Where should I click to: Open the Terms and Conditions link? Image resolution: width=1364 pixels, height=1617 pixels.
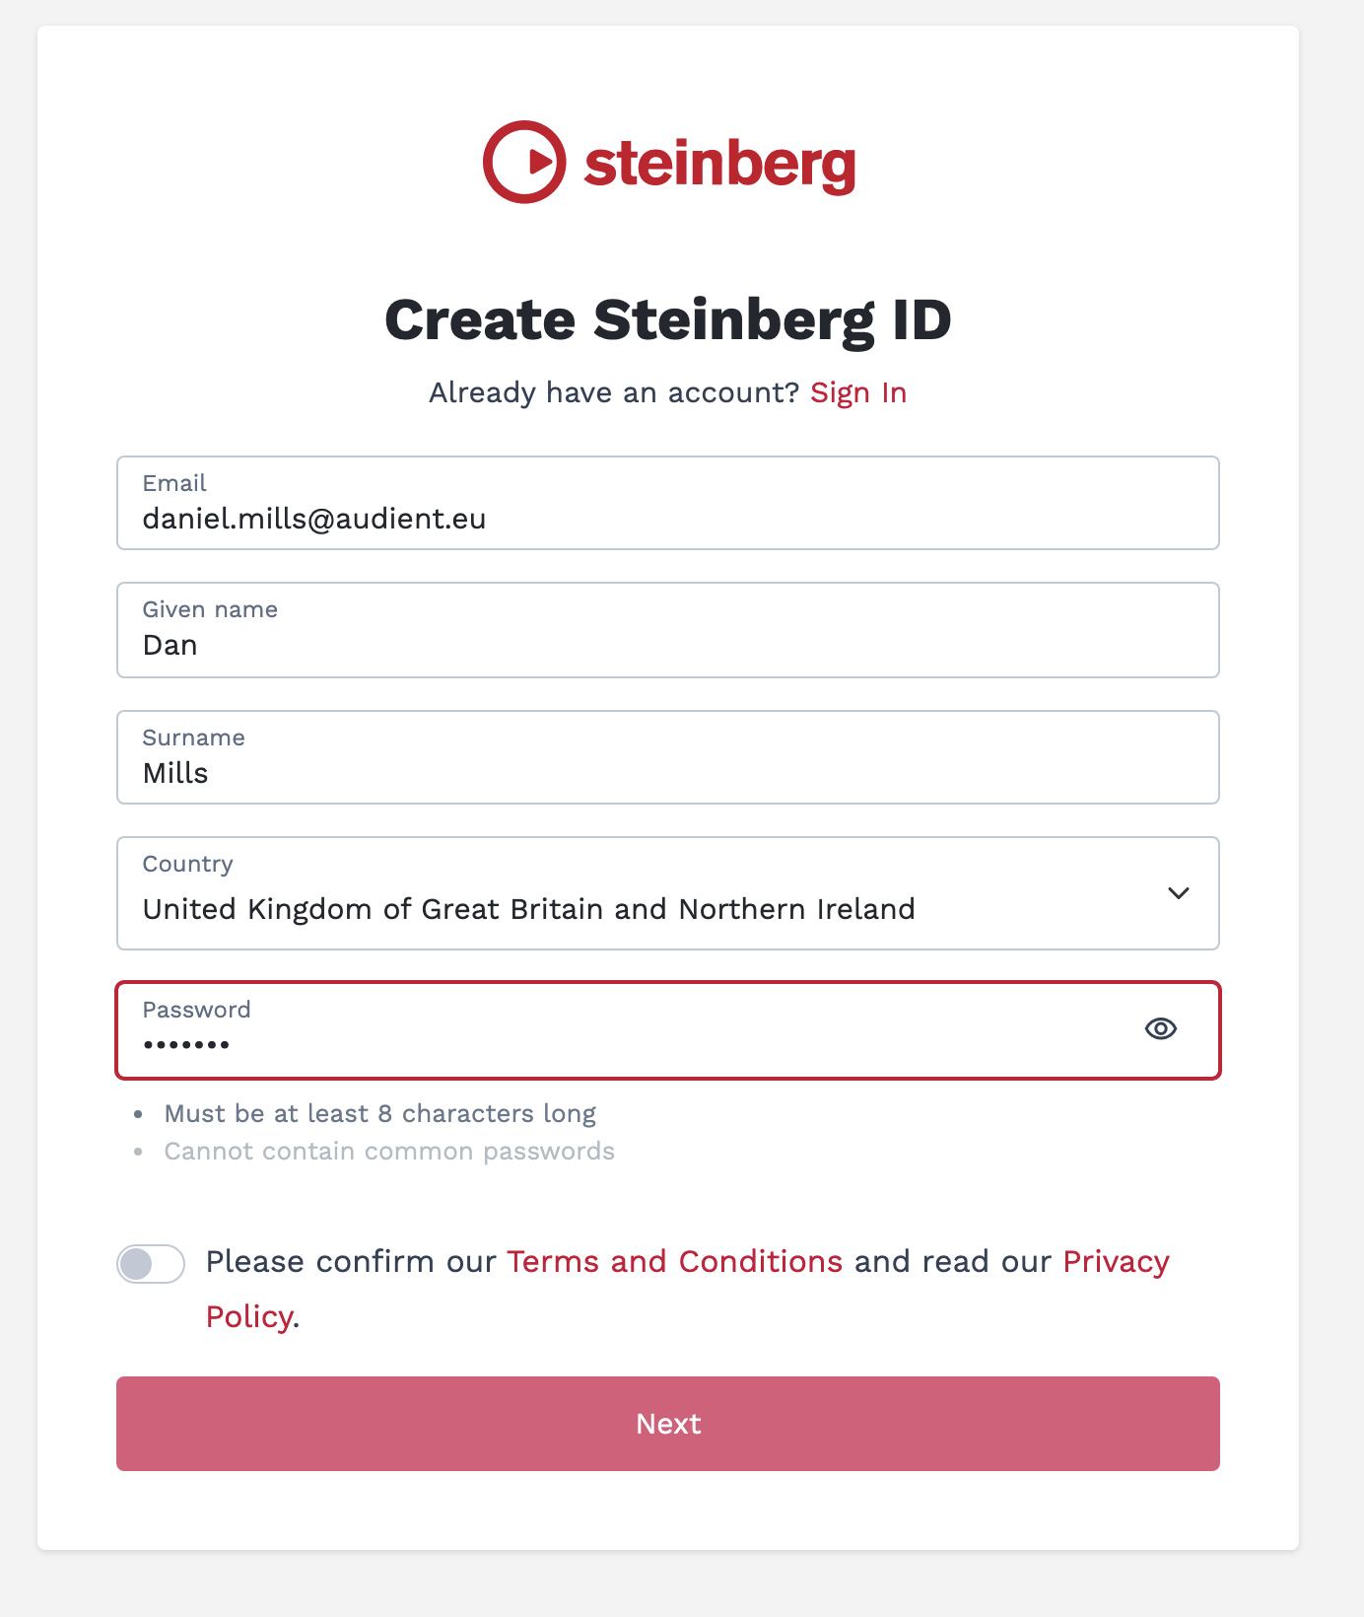pyautogui.click(x=675, y=1262)
